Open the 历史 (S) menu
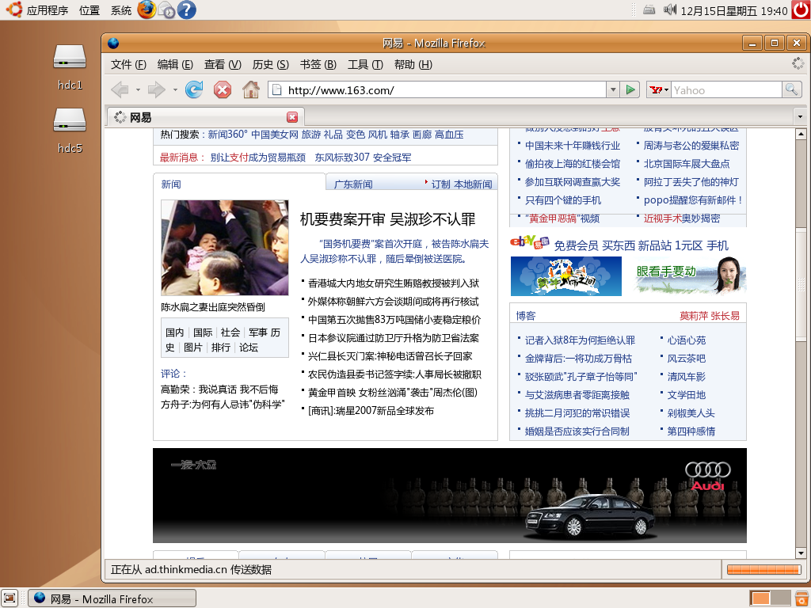 tap(271, 64)
